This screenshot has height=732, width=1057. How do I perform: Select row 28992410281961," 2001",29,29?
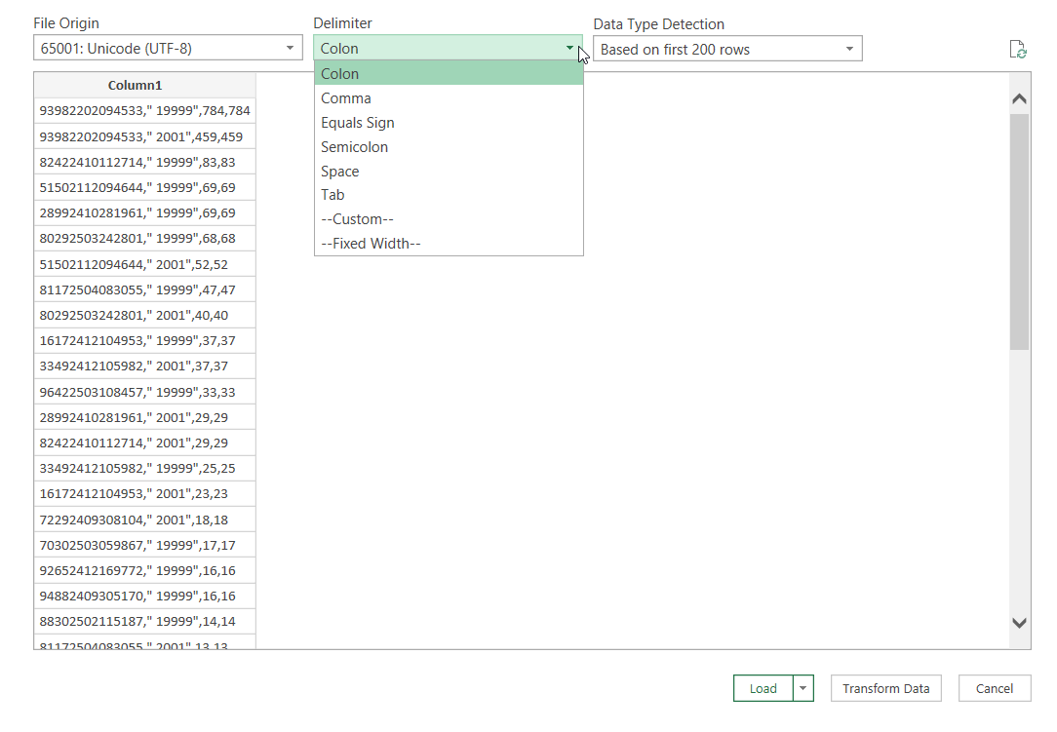point(144,417)
